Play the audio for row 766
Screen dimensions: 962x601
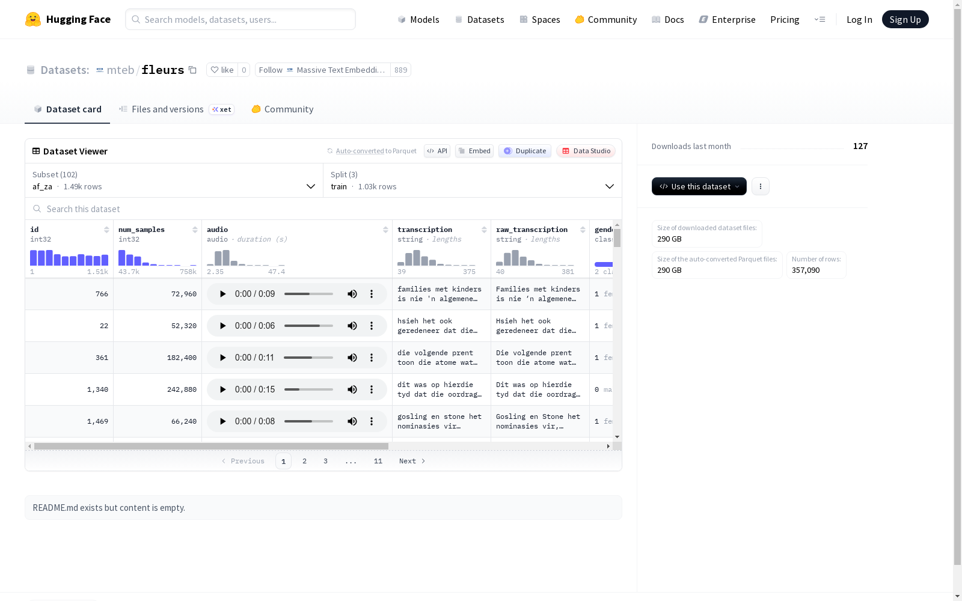[222, 294]
